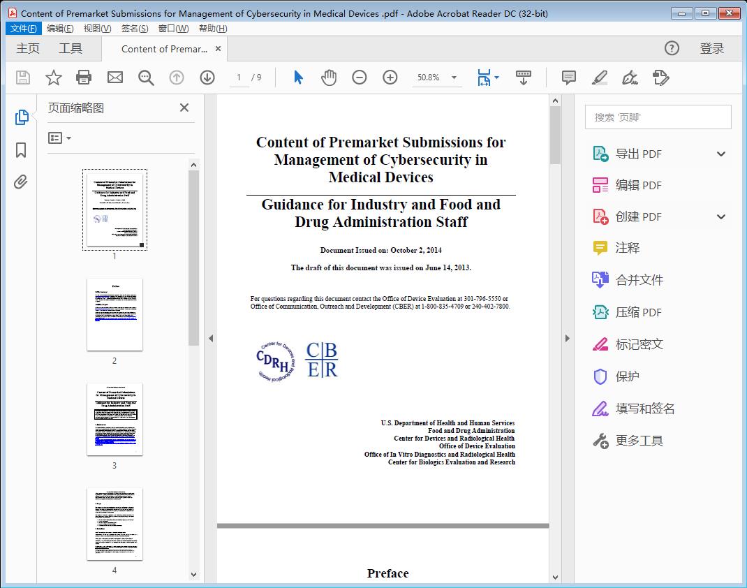Click the Email document icon
The width and height of the screenshot is (747, 588).
click(114, 78)
